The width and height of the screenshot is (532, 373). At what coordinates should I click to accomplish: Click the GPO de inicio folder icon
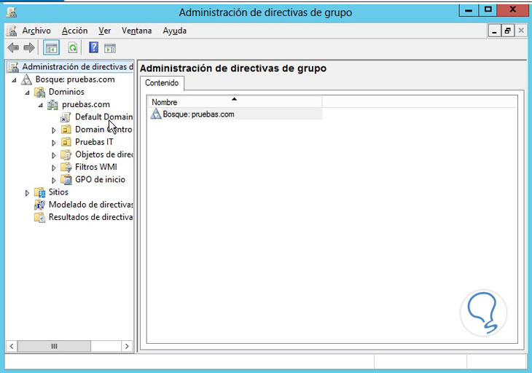point(66,180)
